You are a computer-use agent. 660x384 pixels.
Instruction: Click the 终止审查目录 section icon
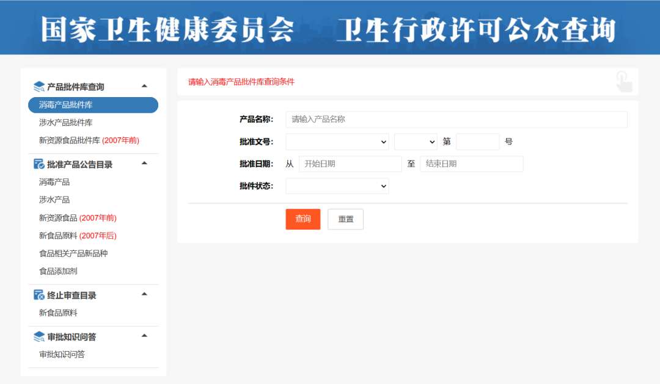39,295
